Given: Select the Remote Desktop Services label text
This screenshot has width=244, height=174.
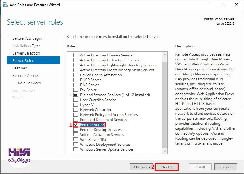Looking at the screenshot, I should click(101, 130).
